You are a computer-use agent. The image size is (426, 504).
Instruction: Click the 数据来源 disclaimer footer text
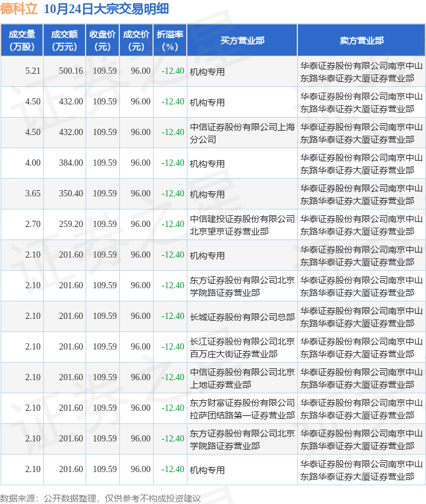[101, 498]
